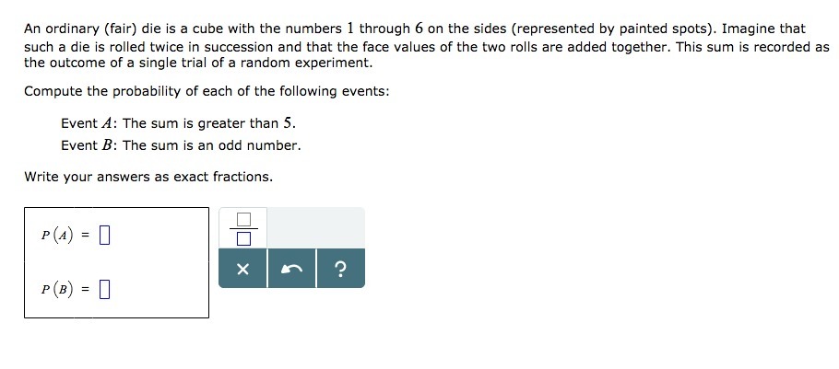839x369 pixels.
Task: Click the empty gray toolbox area beside the fraction icon
Action: click(x=315, y=227)
